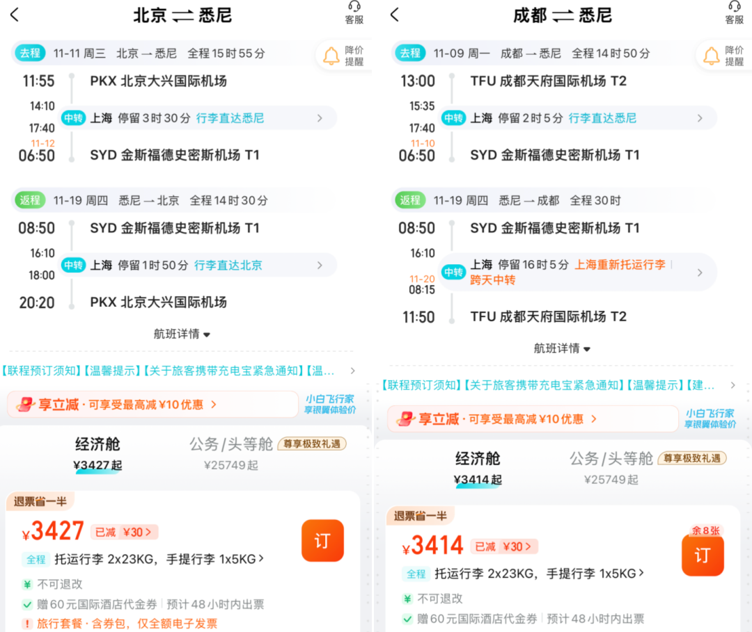Screen dimensions: 752x632
Task: Go back from the 北京-悉尼 page
Action: [15, 15]
